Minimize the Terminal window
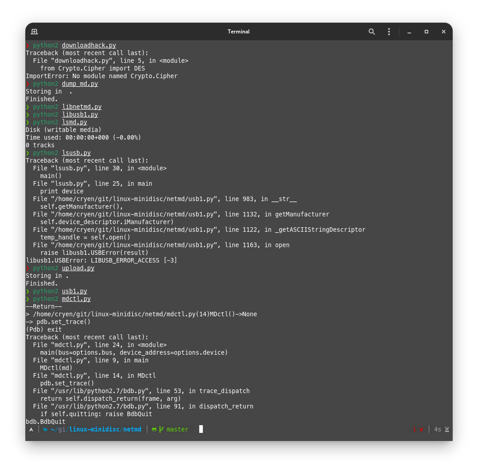Screen dimensions: 478x469 pyautogui.click(x=409, y=32)
